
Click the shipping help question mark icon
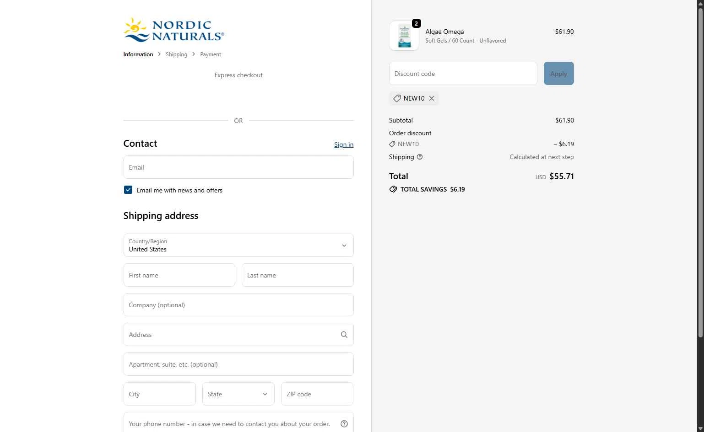tap(420, 157)
